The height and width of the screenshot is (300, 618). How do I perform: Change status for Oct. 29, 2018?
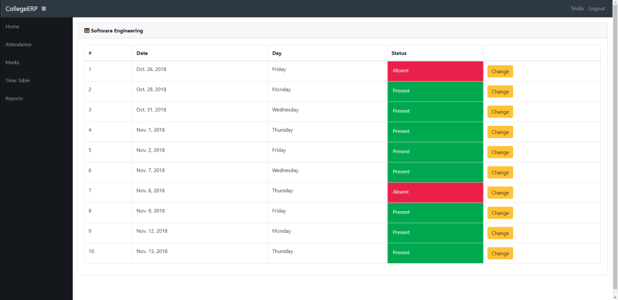pyautogui.click(x=500, y=91)
